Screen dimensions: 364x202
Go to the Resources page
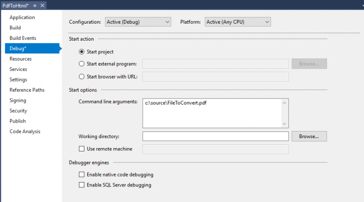click(20, 59)
